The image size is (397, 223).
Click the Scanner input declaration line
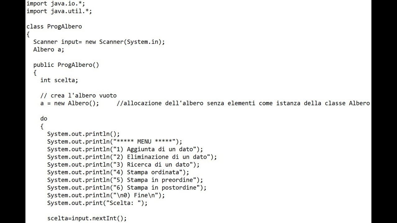(x=99, y=42)
